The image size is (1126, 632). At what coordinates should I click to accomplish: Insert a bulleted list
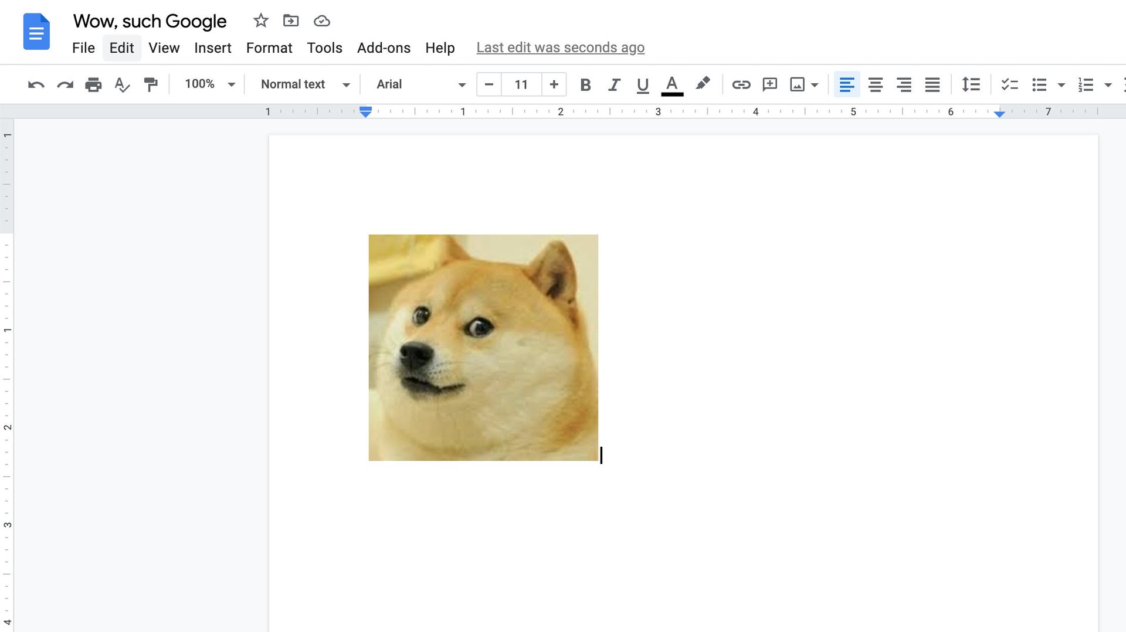(1039, 84)
